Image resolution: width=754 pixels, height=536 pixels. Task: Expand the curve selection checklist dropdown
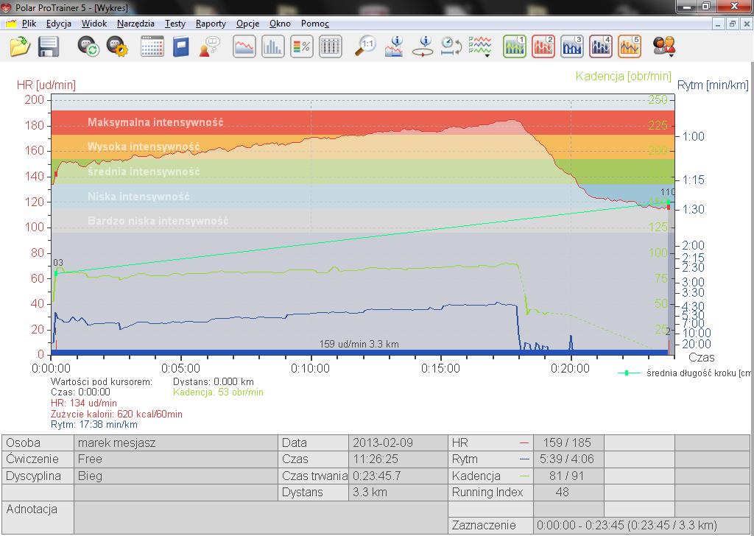pos(480,46)
